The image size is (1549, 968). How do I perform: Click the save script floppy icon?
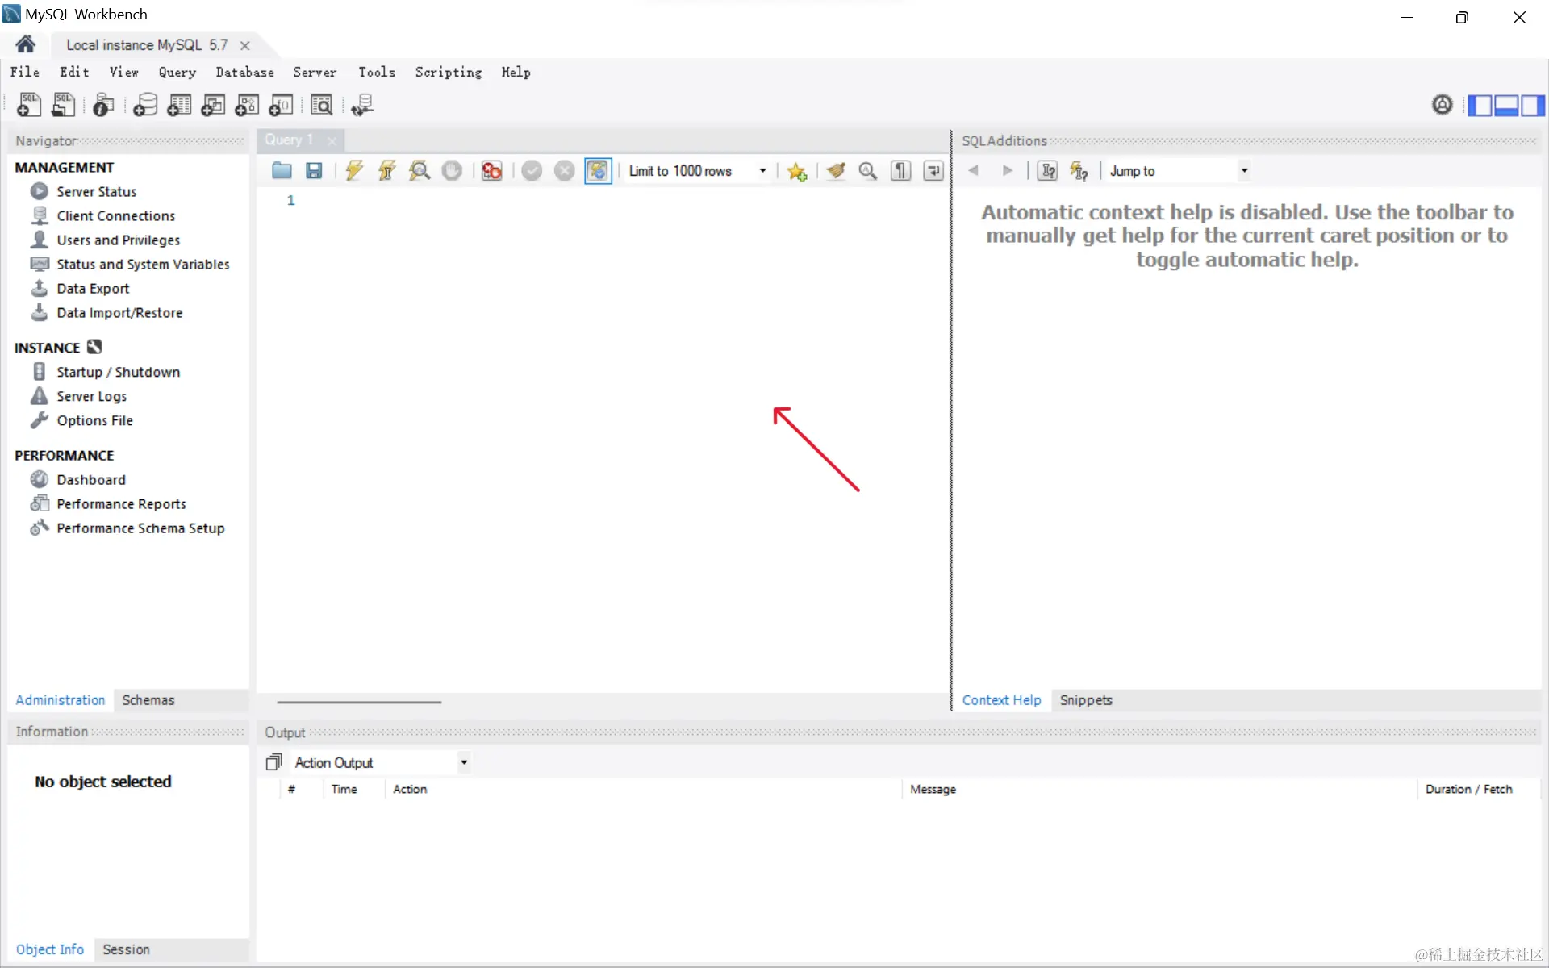[314, 170]
